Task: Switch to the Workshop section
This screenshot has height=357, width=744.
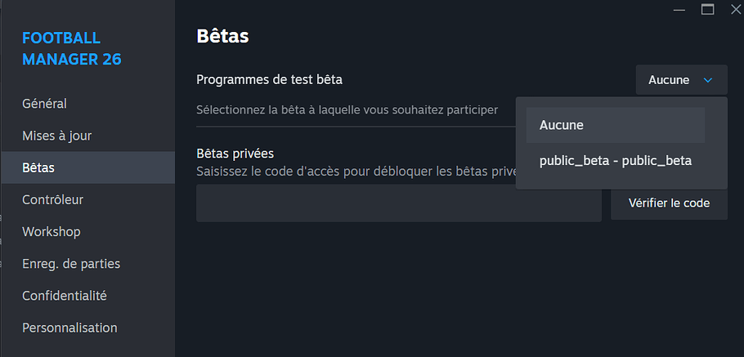Action: coord(51,231)
